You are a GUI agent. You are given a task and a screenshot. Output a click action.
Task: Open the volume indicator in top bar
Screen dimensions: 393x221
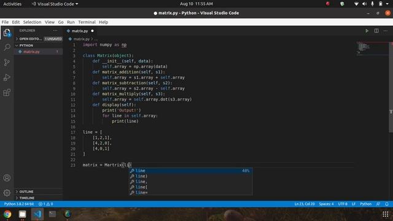[x=364, y=4]
